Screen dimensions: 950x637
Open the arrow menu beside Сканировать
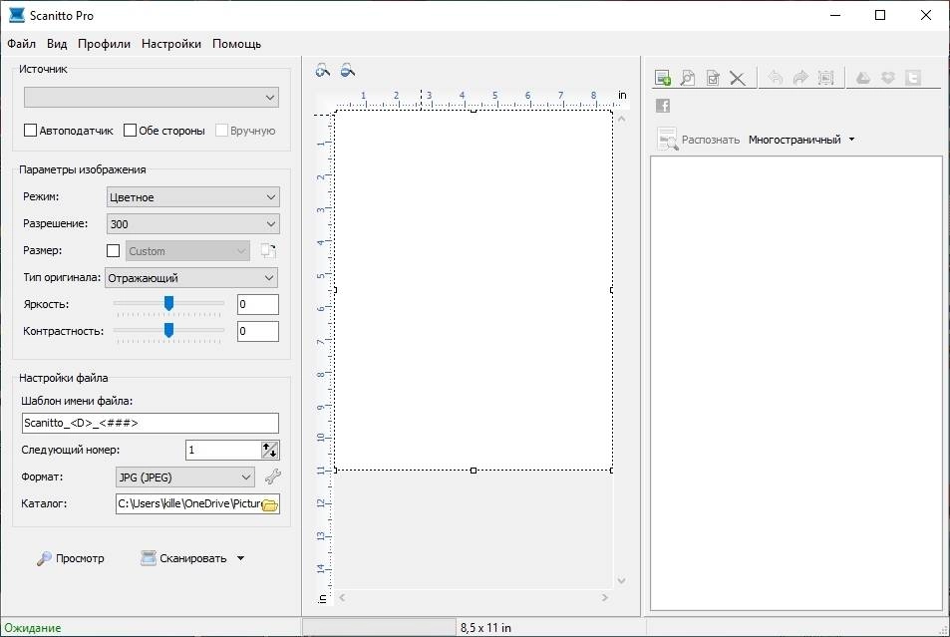tap(240, 558)
